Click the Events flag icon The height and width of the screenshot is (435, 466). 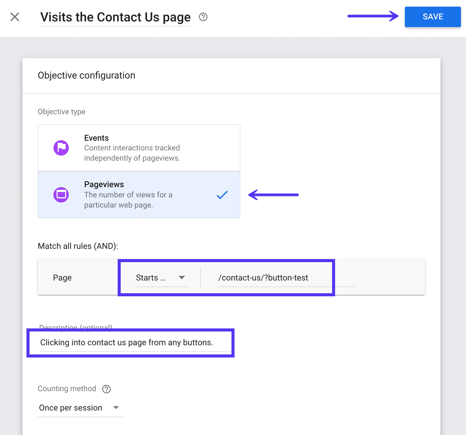(61, 148)
